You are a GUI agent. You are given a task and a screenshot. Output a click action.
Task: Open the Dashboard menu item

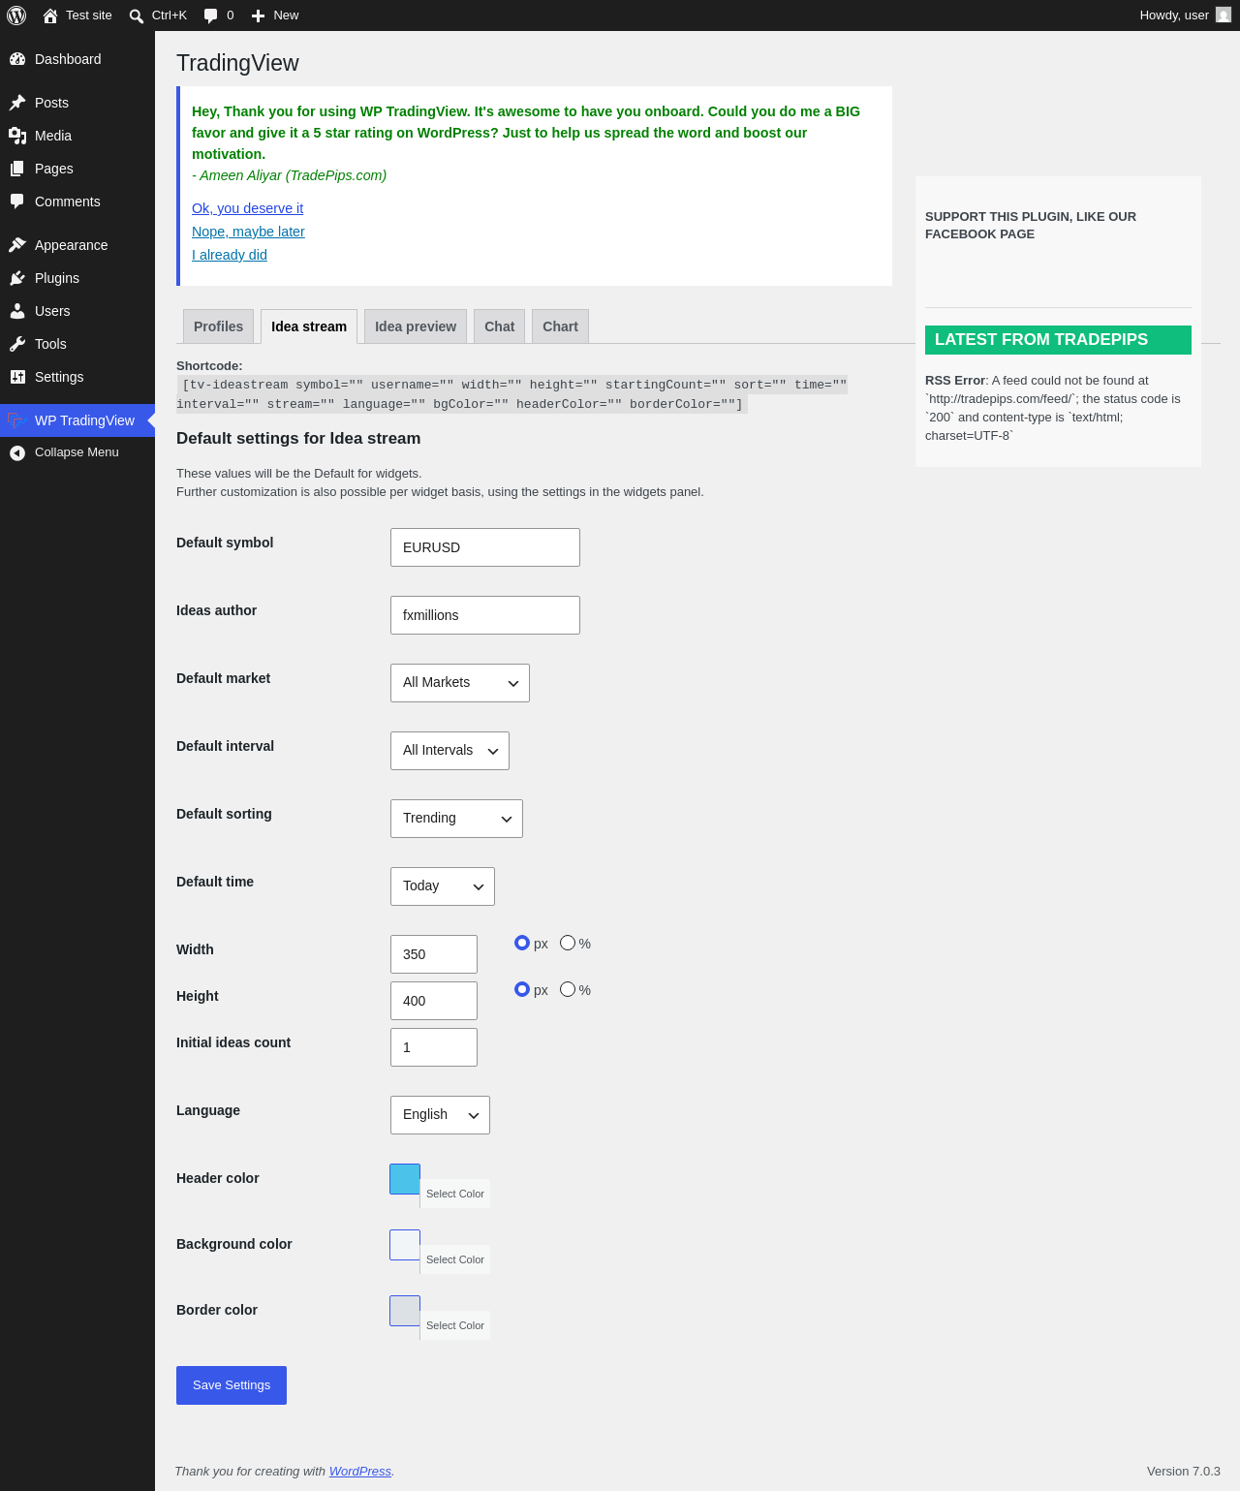click(x=77, y=59)
